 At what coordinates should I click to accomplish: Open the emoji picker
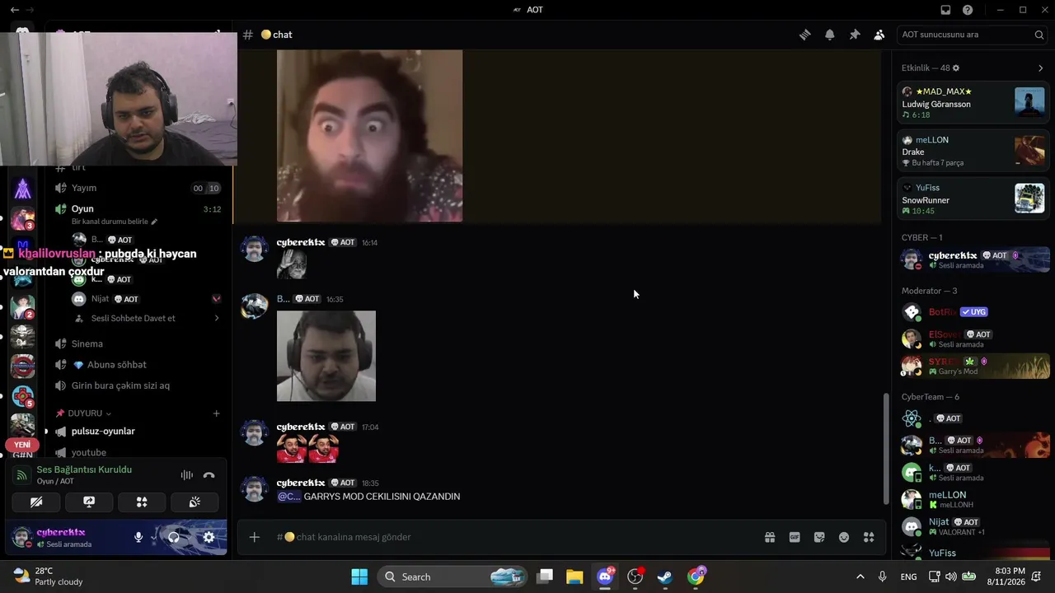pyautogui.click(x=844, y=537)
